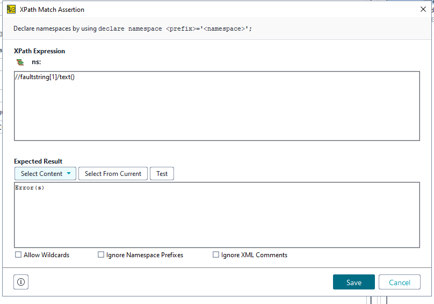The height and width of the screenshot is (304, 434).
Task: Open the info help icon
Action: click(x=21, y=282)
